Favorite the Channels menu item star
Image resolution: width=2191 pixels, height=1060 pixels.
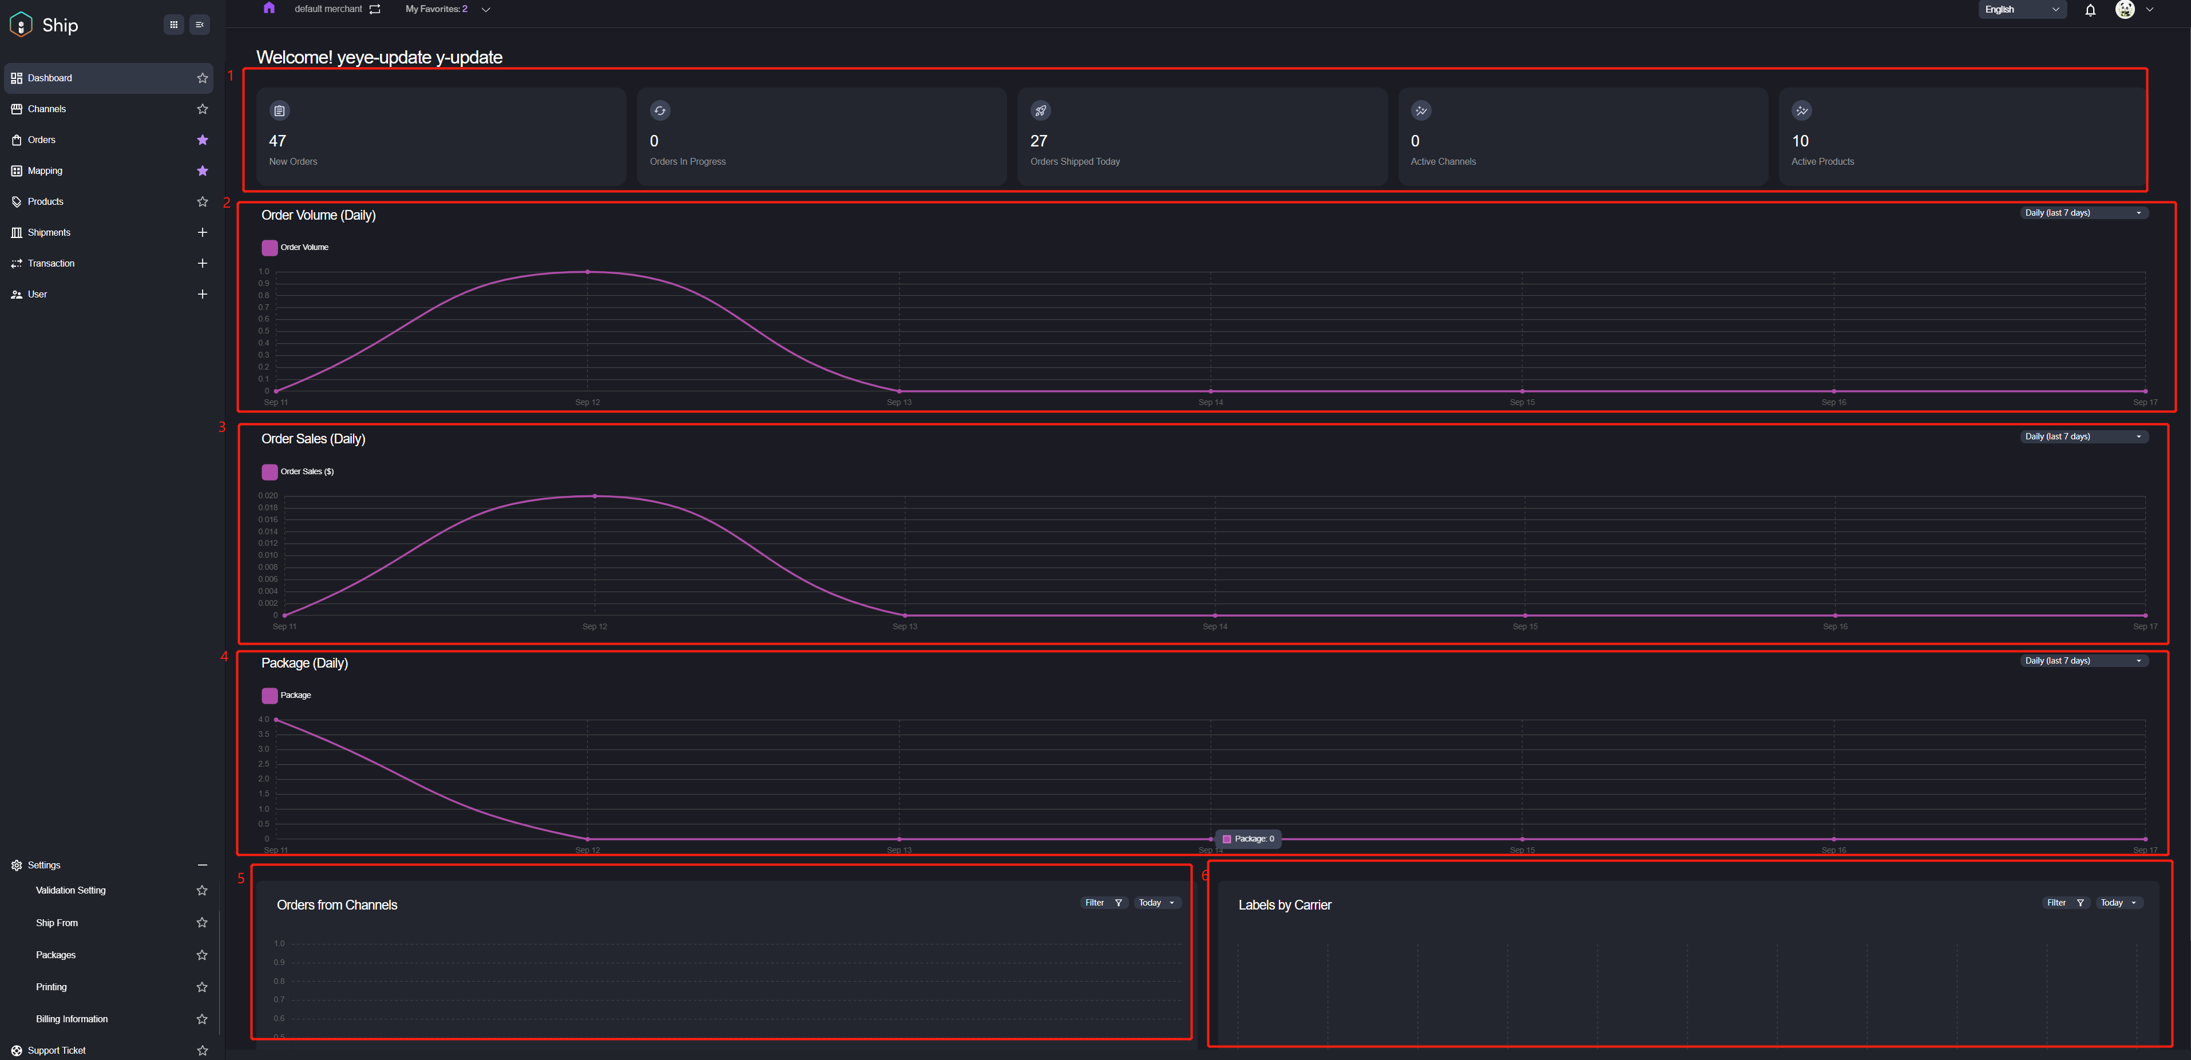pos(203,109)
